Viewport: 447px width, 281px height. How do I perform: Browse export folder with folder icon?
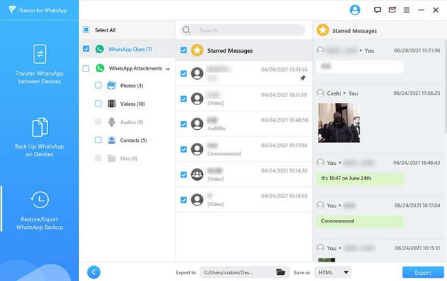(x=281, y=272)
